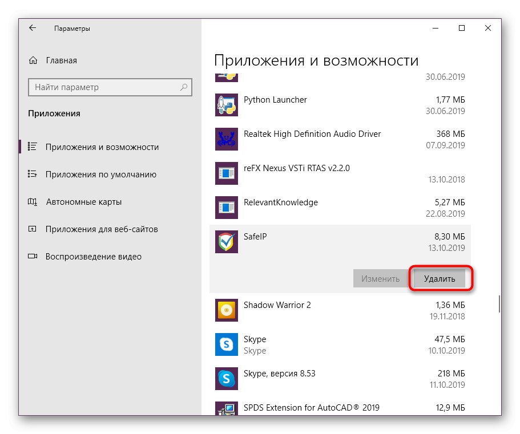Open Приложения по умолчанию section
This screenshot has width=520, height=434.
(100, 175)
